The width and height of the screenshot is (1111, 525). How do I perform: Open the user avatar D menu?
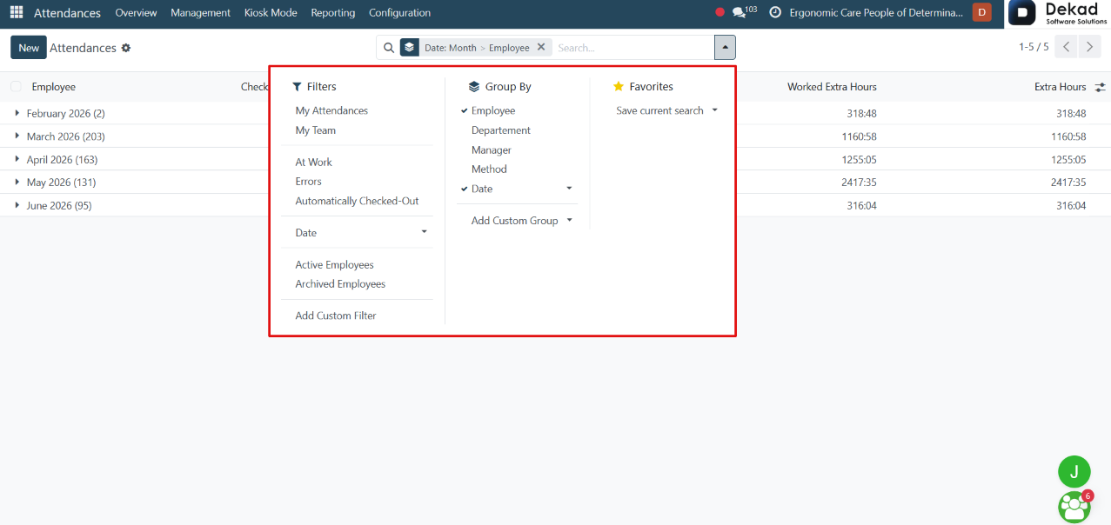981,12
